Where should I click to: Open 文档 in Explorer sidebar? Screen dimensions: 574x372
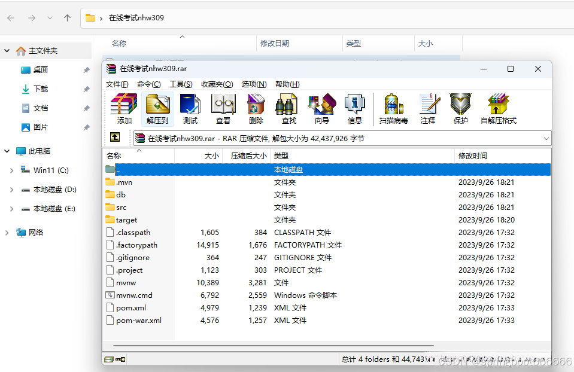(x=40, y=108)
